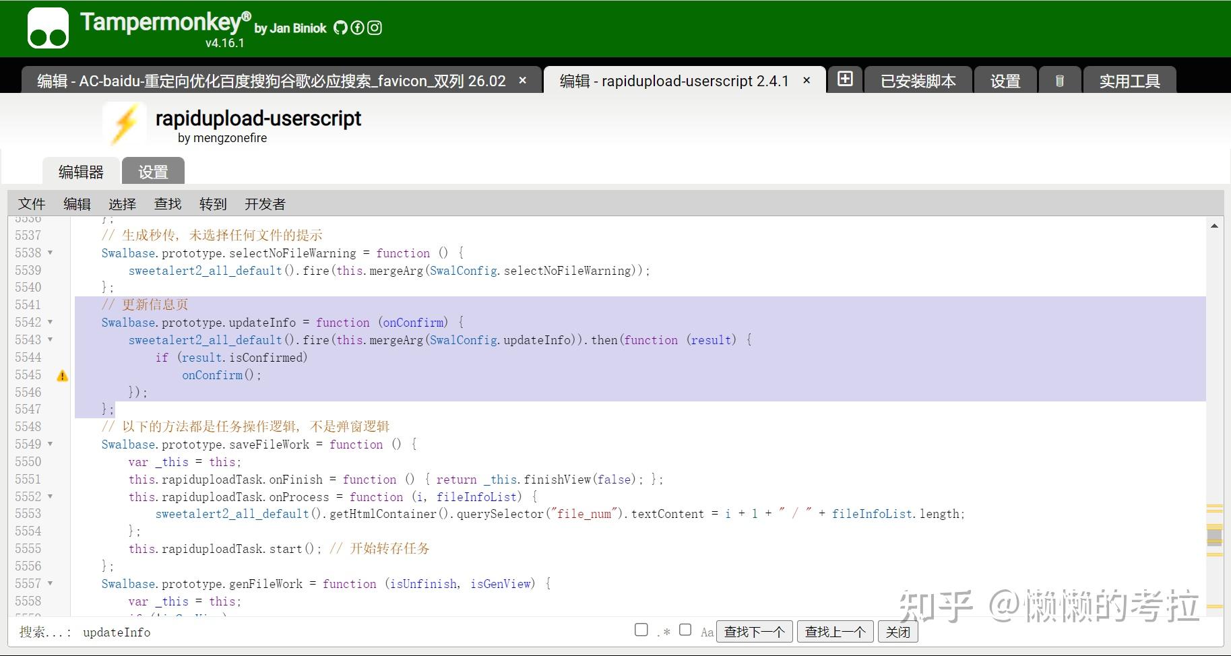This screenshot has width=1231, height=656.
Task: Click the vertical scrollbar thumb
Action: 1214,537
